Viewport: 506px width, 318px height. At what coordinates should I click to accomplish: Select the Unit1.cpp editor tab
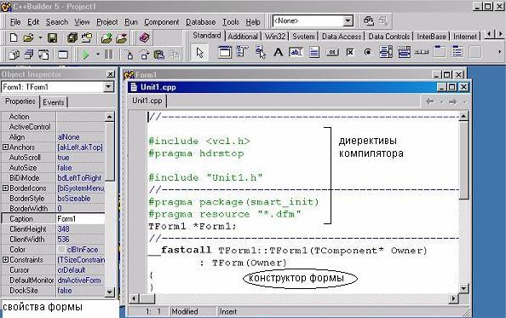[147, 101]
